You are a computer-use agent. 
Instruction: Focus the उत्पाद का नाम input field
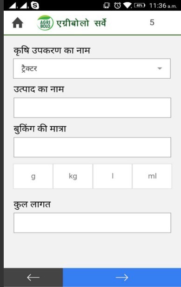click(92, 108)
